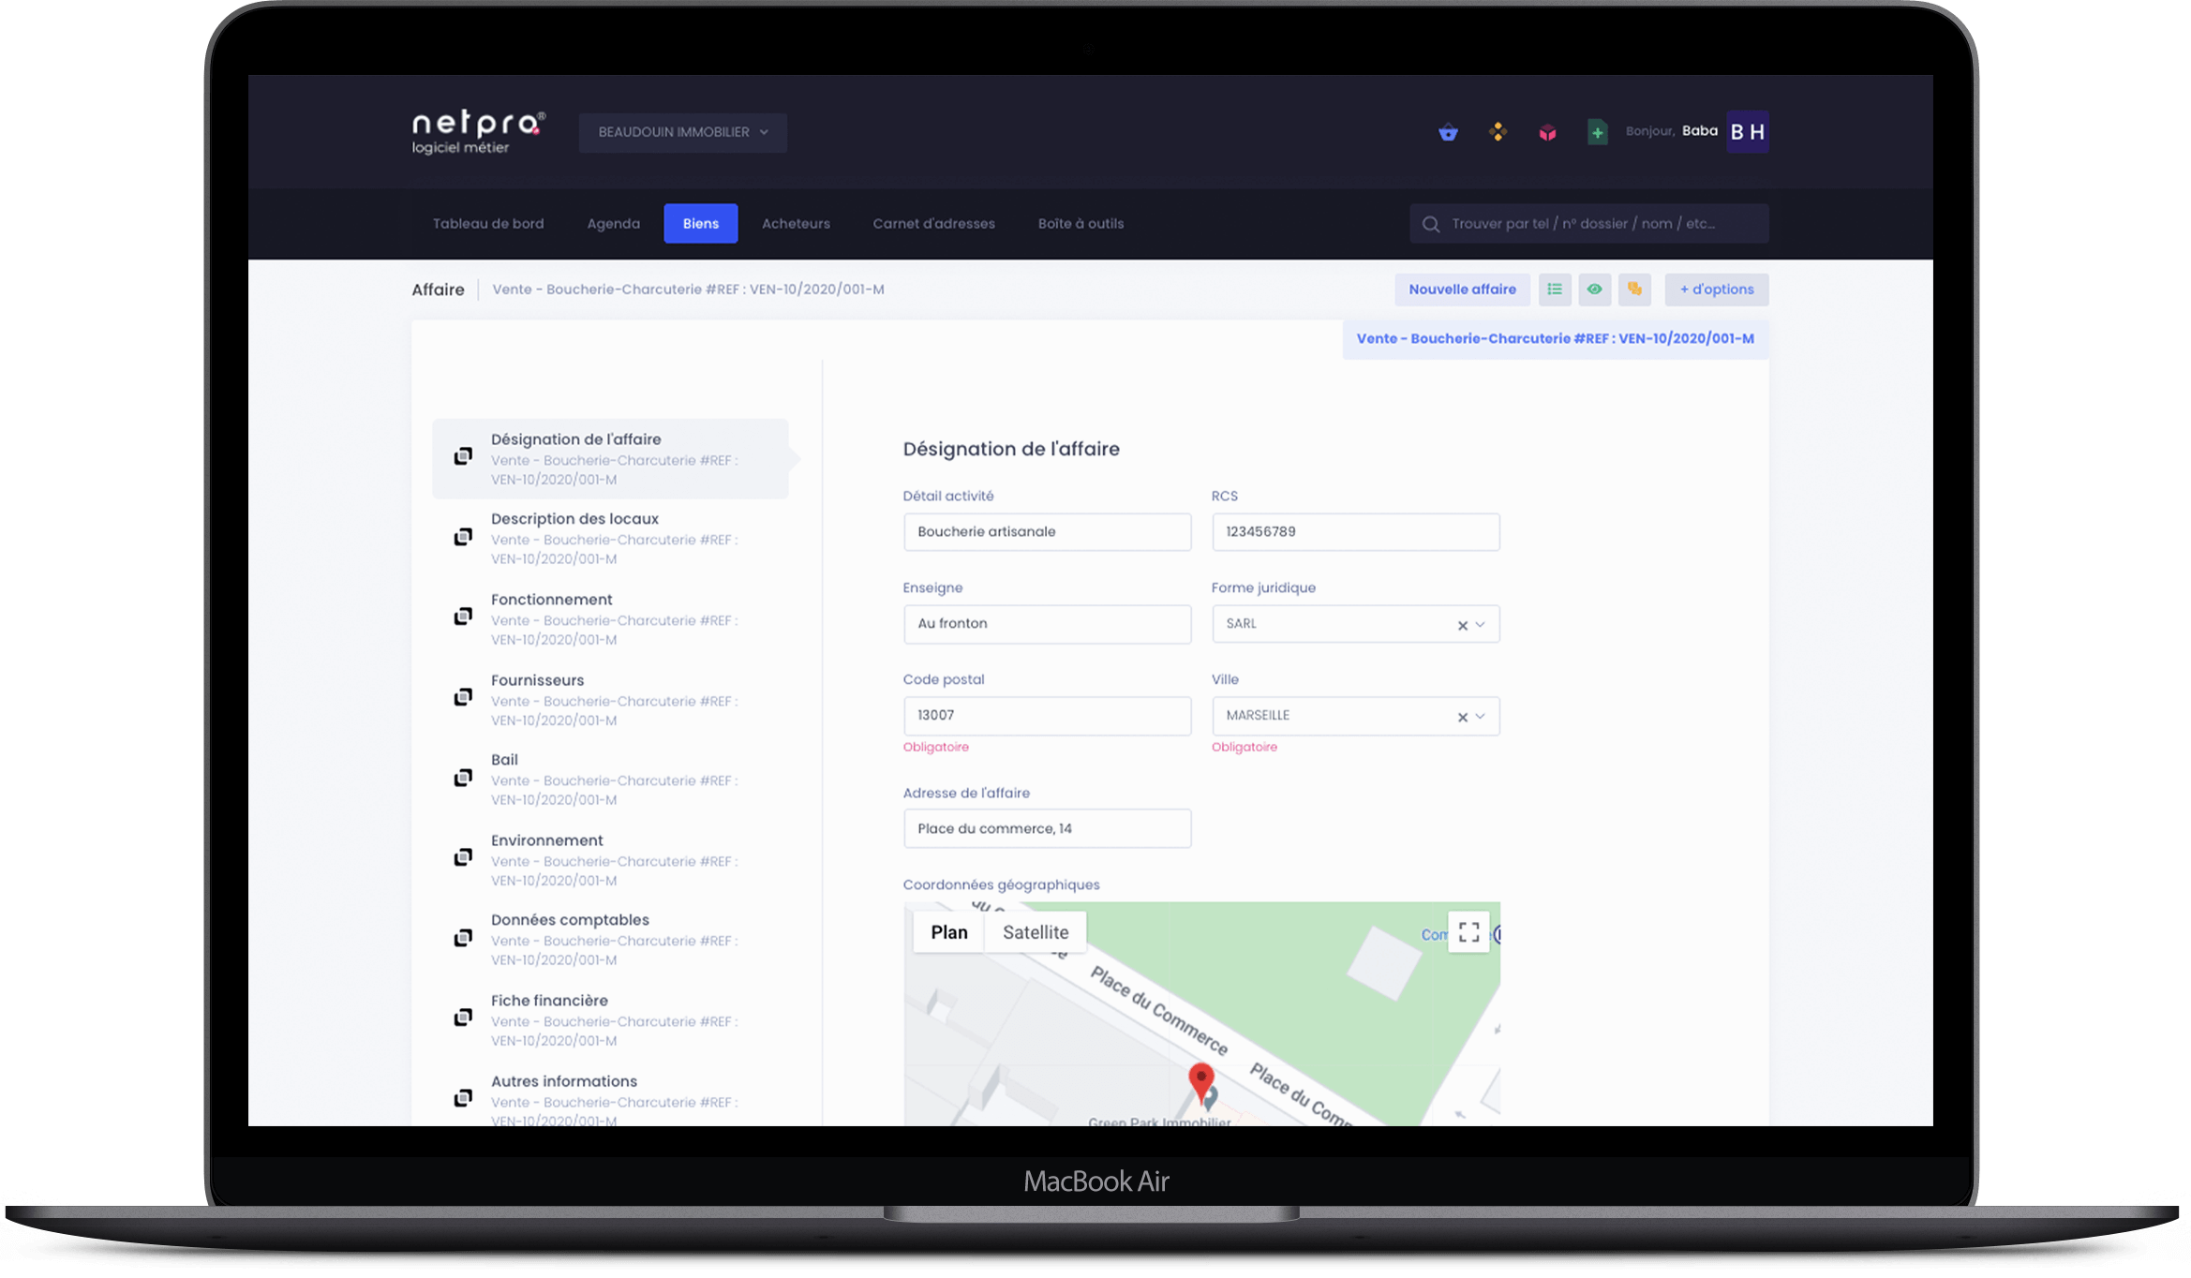Screen dimensions: 2191x1278
Task: Click the colored dots icon in toolbar
Action: pyautogui.click(x=1498, y=131)
